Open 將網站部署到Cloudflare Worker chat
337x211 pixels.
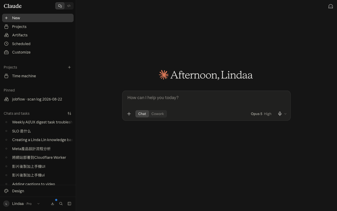[x=38, y=157]
